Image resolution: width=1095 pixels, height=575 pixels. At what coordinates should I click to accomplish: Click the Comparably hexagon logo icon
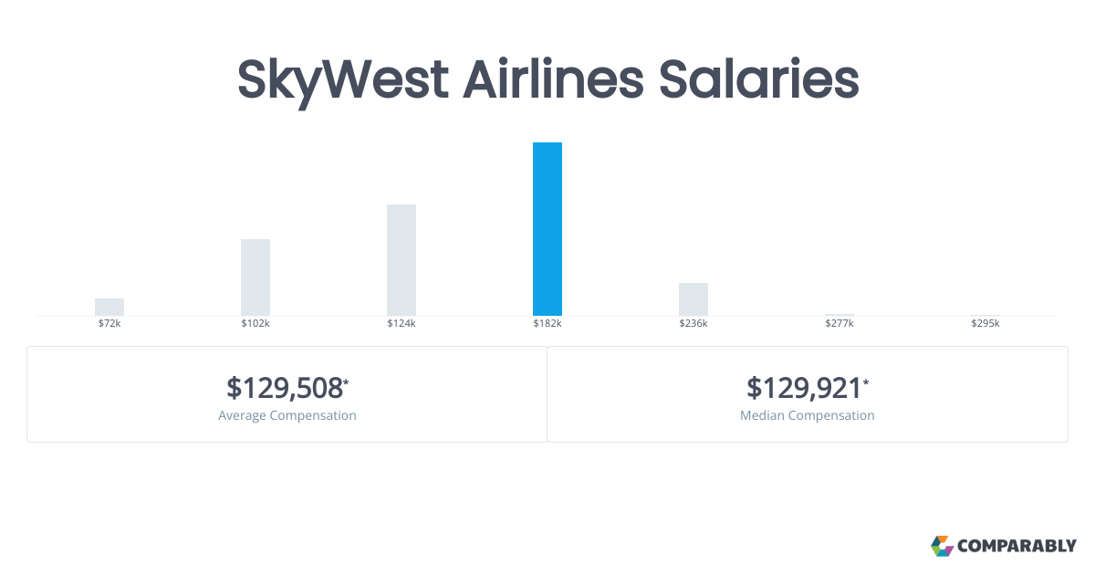click(942, 546)
